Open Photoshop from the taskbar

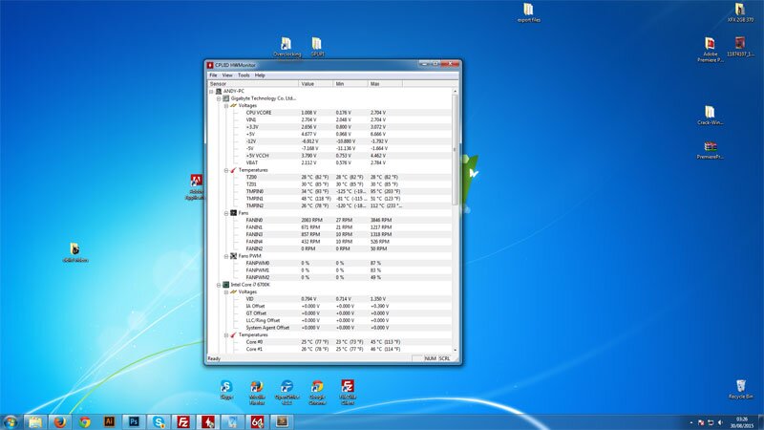(x=134, y=421)
